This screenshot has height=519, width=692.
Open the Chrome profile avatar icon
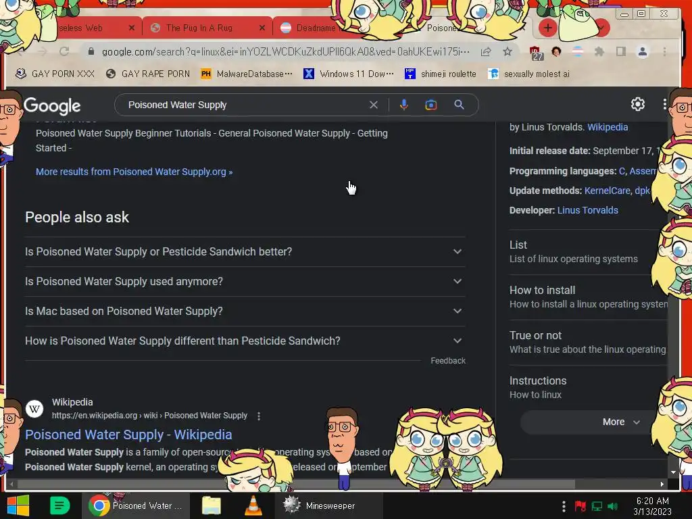coord(643,51)
